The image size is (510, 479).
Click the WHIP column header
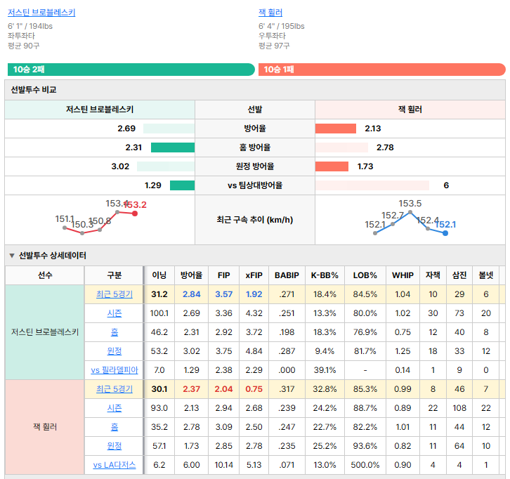click(403, 275)
